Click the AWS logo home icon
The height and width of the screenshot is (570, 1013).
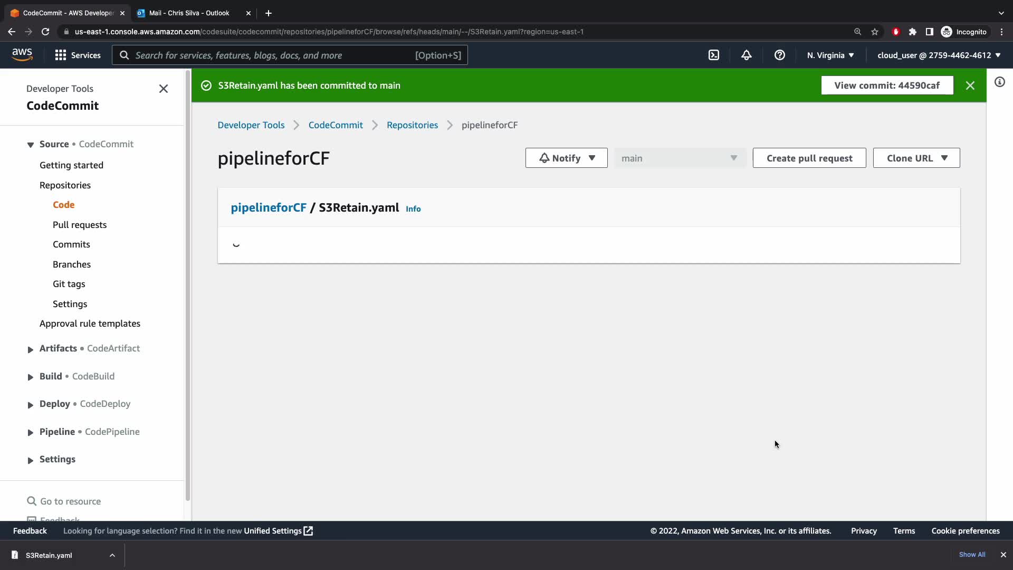[22, 54]
